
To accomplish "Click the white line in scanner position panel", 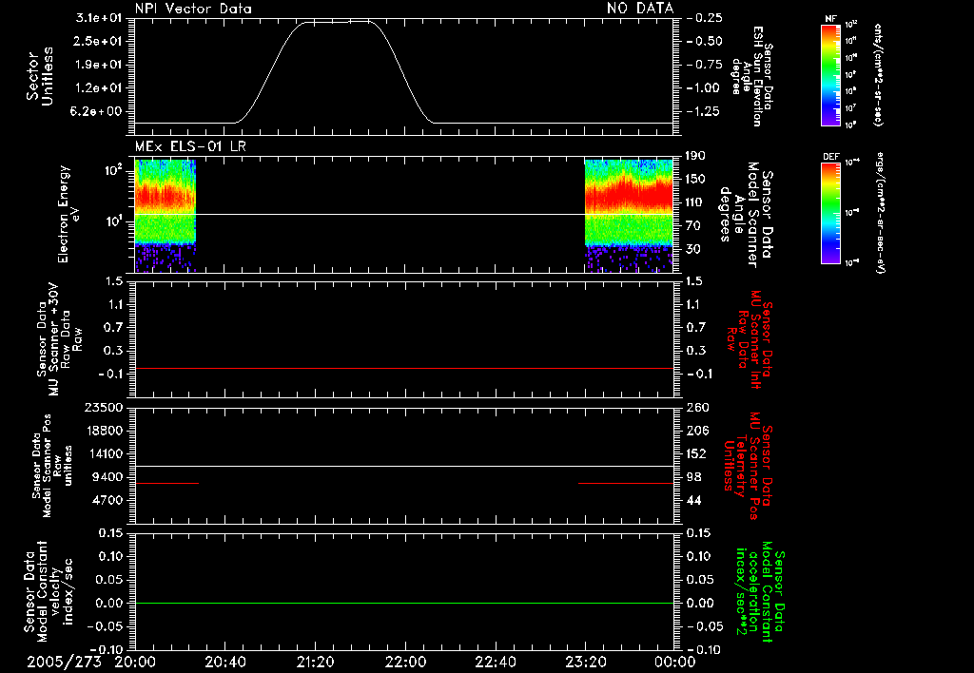I will click(x=404, y=466).
